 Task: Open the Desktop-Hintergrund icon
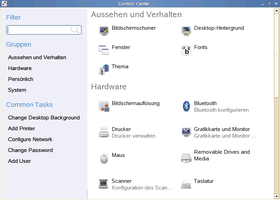coord(186,31)
